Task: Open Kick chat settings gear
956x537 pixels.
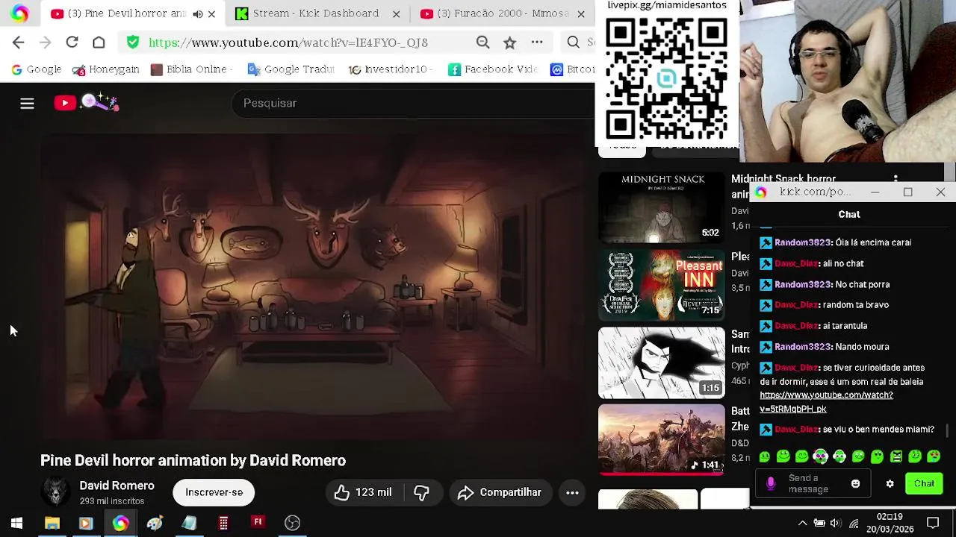Action: (x=890, y=484)
